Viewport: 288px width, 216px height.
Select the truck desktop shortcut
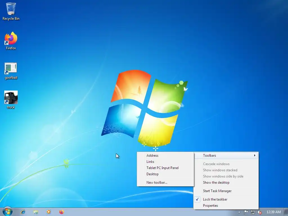[11, 100]
